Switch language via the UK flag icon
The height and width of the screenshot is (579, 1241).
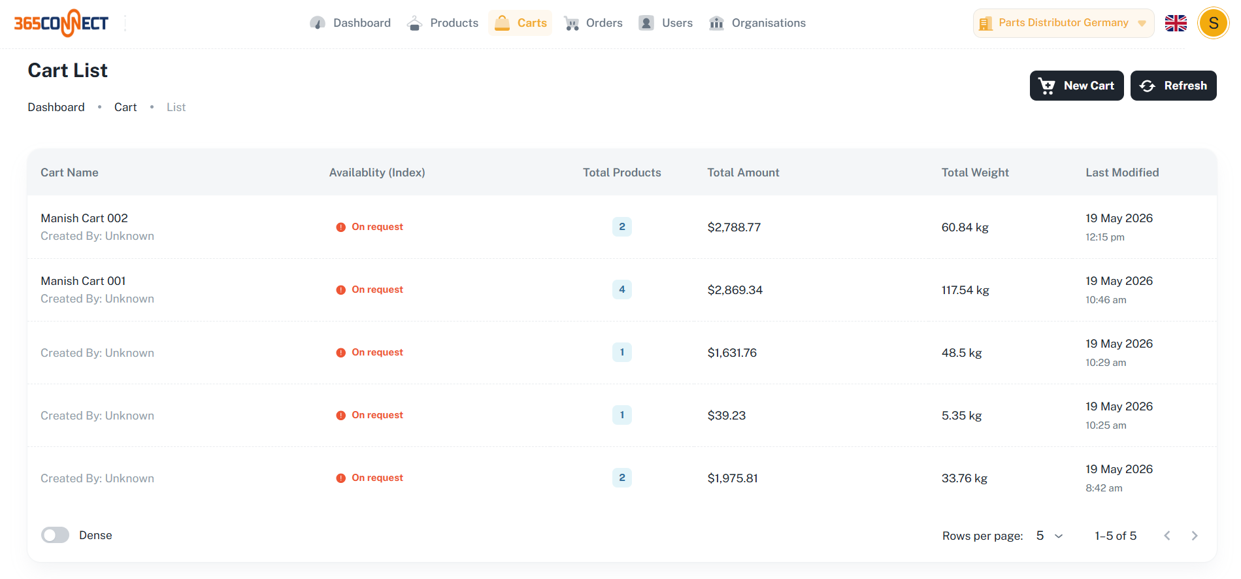click(1176, 24)
